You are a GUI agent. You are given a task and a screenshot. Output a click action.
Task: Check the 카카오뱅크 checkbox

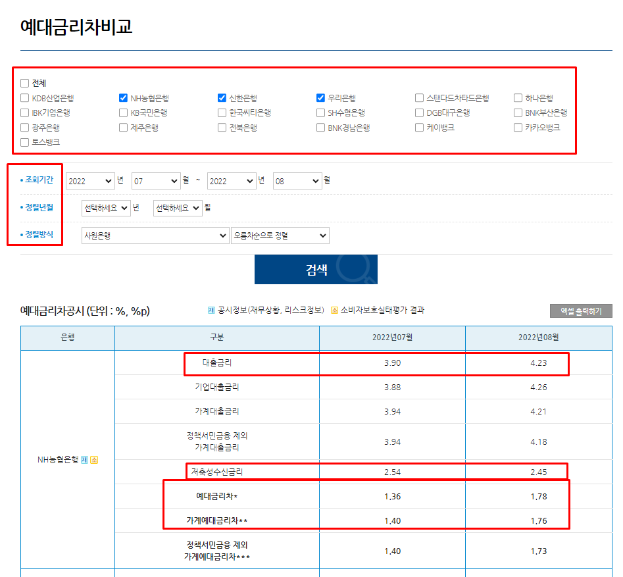[518, 127]
